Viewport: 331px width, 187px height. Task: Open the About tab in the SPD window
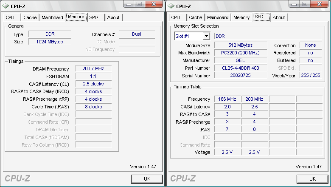coord(279,18)
